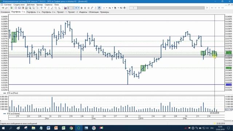Open Excel from the taskbar
The image size is (233, 131).
(63, 128)
